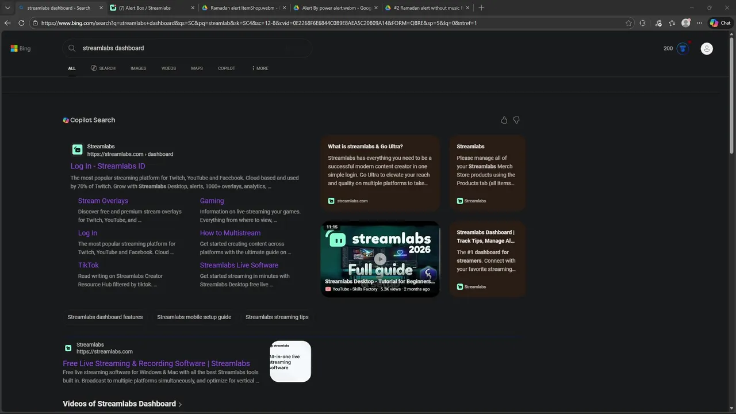Select 'Streamlabs mobile setup guide' suggestion chip
The image size is (736, 414).
click(194, 317)
